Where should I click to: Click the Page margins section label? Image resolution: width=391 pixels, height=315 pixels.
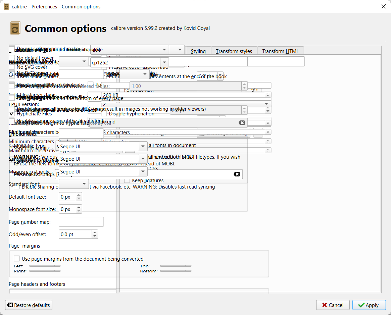click(24, 246)
